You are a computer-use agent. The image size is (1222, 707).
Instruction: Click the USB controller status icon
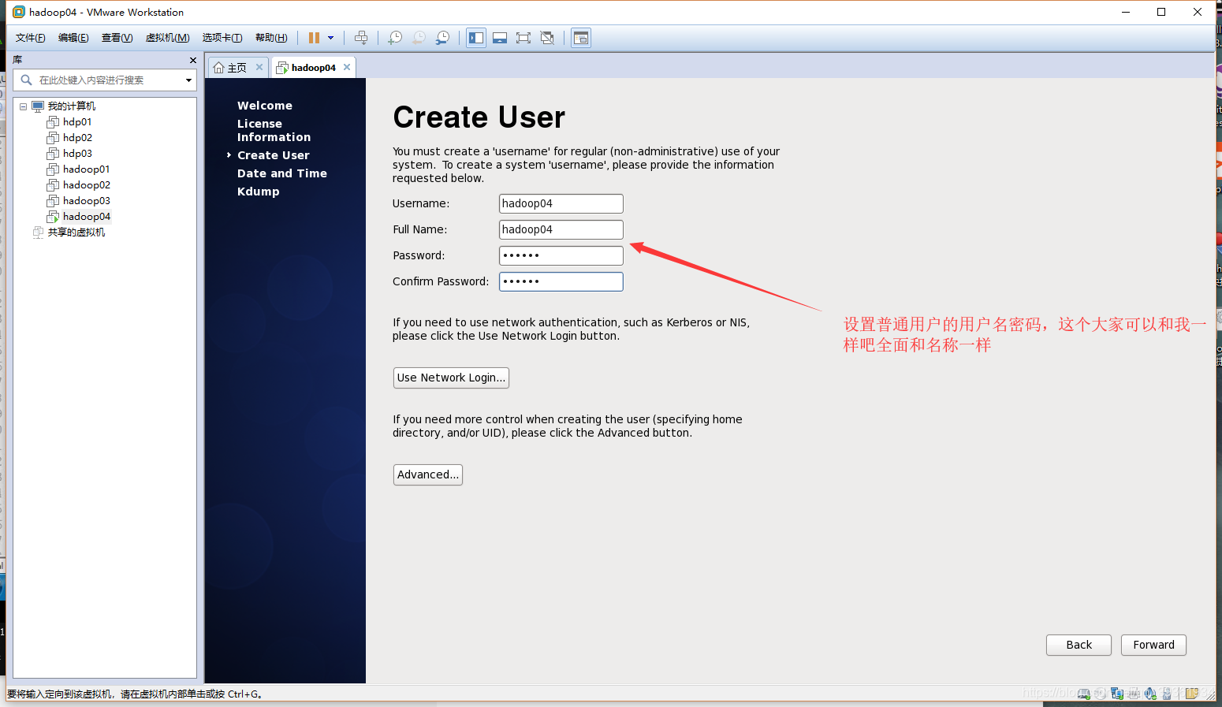(1167, 694)
